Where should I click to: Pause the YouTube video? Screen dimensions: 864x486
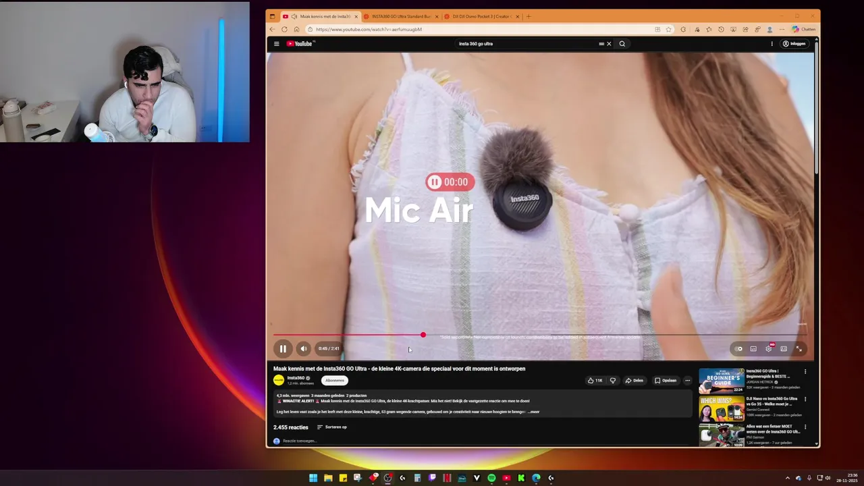(x=283, y=349)
